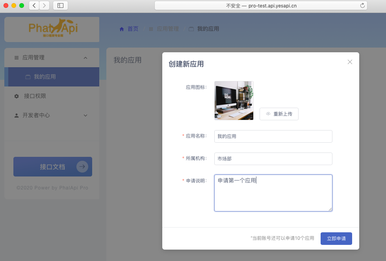Click inside the 申请说明 text area
This screenshot has width=386, height=261.
tap(273, 193)
